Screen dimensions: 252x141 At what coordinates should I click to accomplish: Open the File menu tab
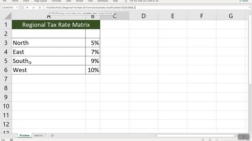[x=4, y=1]
